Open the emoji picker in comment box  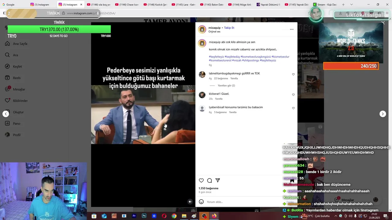coord(201,202)
